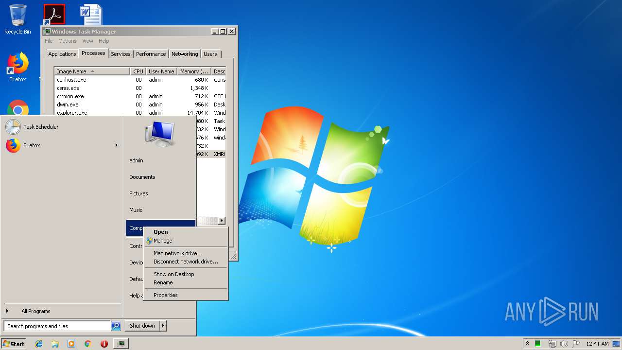Image resolution: width=622 pixels, height=350 pixels.
Task: Select the dwm.exe process row
Action: (140, 105)
